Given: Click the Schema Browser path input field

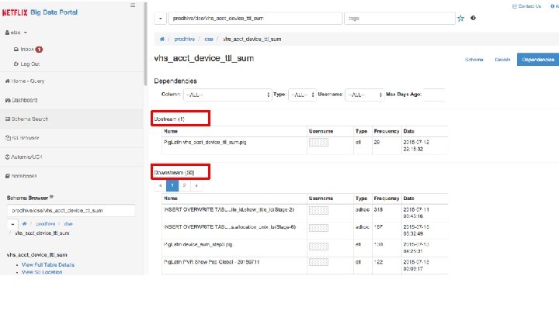Looking at the screenshot, I should (x=71, y=210).
